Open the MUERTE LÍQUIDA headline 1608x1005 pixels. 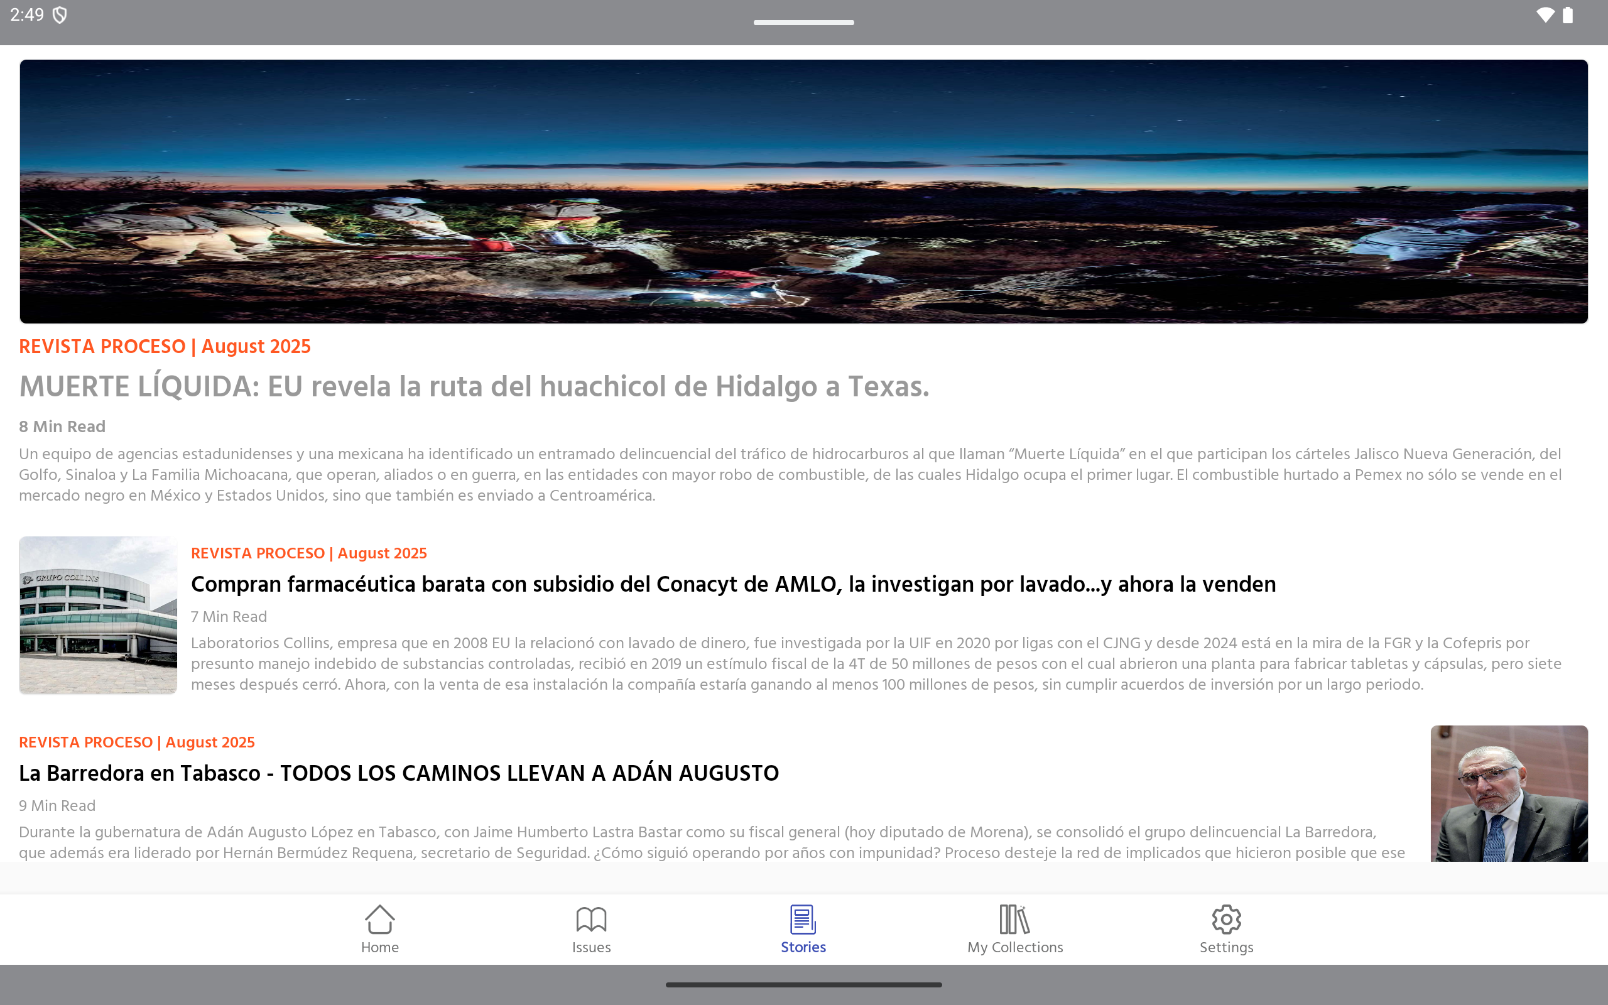coord(474,387)
